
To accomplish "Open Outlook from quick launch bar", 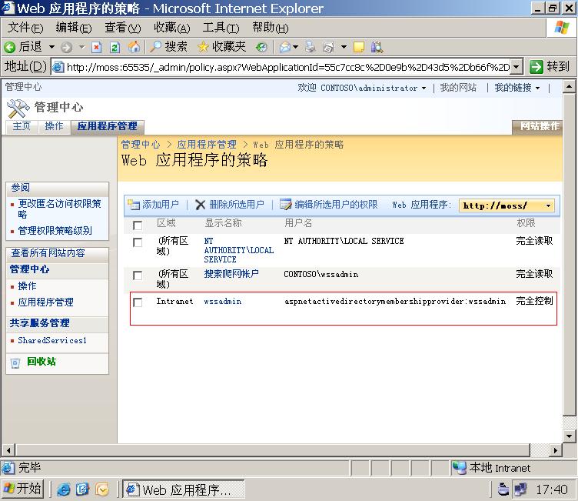I will pos(102,489).
